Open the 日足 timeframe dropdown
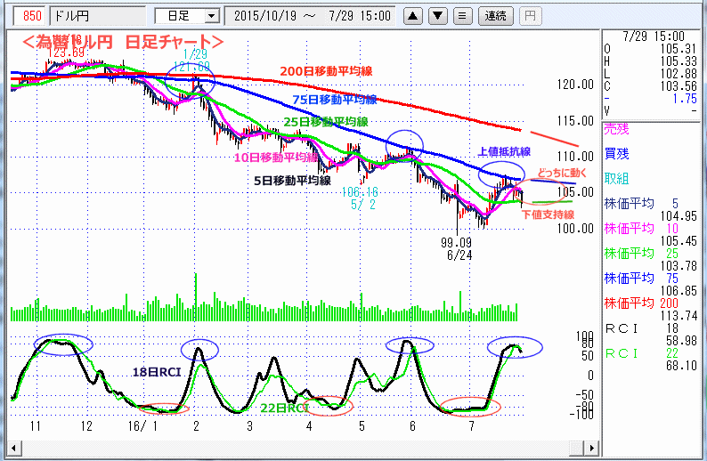 (186, 16)
